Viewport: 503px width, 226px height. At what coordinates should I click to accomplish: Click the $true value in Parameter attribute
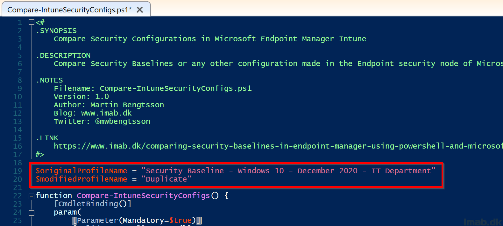180,220
